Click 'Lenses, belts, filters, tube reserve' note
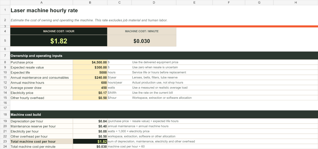 point(155,77)
